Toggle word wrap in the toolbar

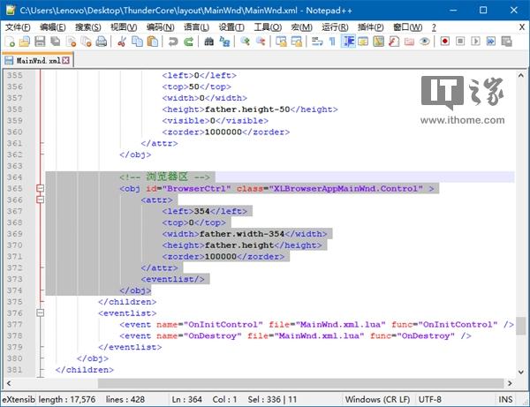coord(316,41)
